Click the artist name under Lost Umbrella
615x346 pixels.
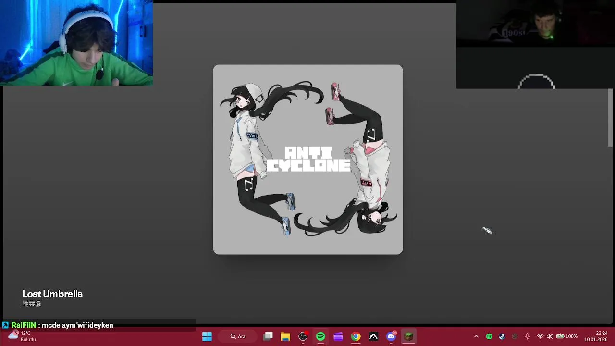point(32,304)
